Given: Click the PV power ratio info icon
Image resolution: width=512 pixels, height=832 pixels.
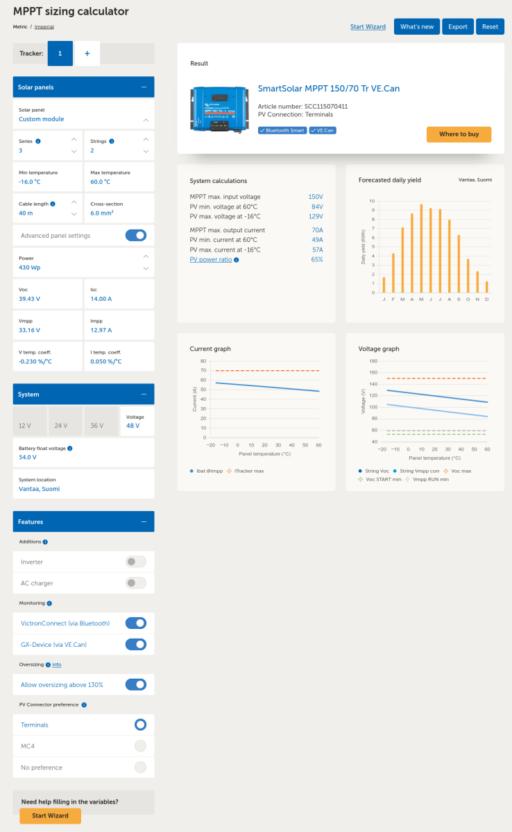Looking at the screenshot, I should click(237, 259).
